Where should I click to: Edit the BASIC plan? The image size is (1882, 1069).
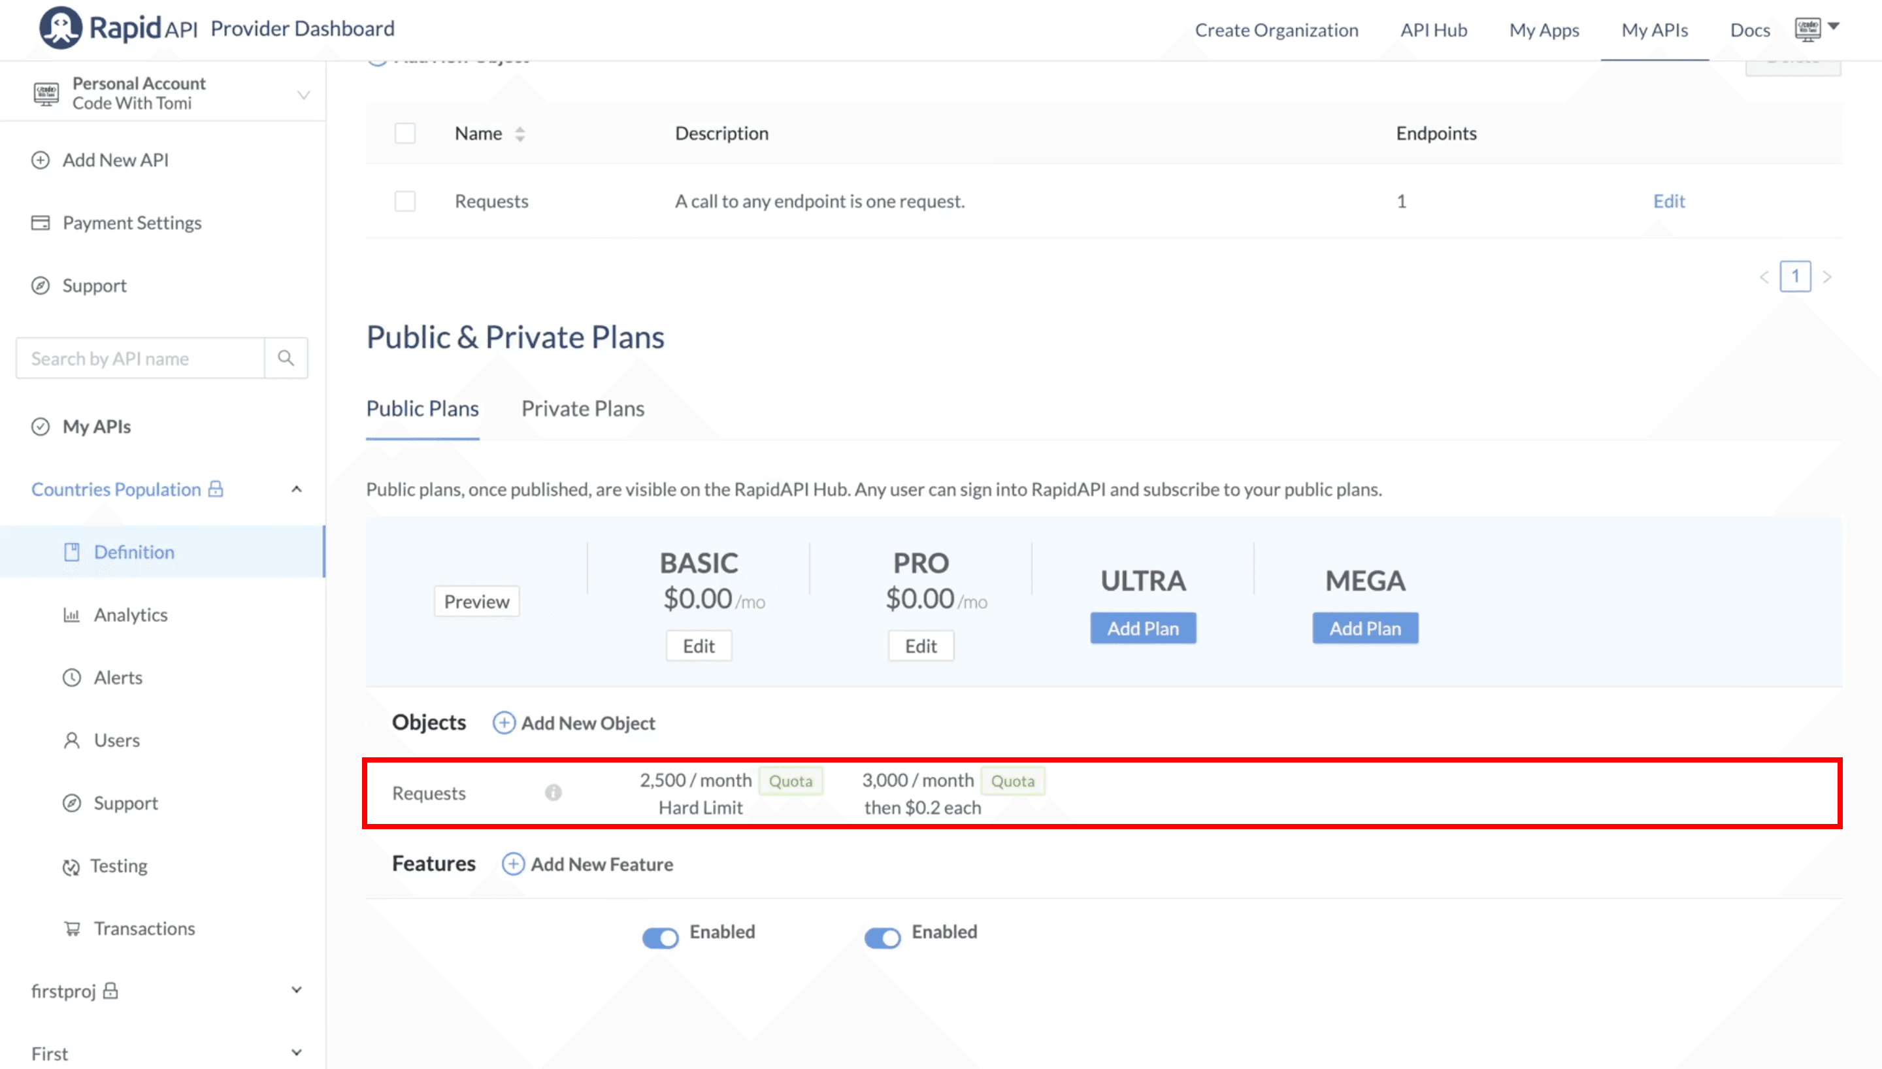699,646
